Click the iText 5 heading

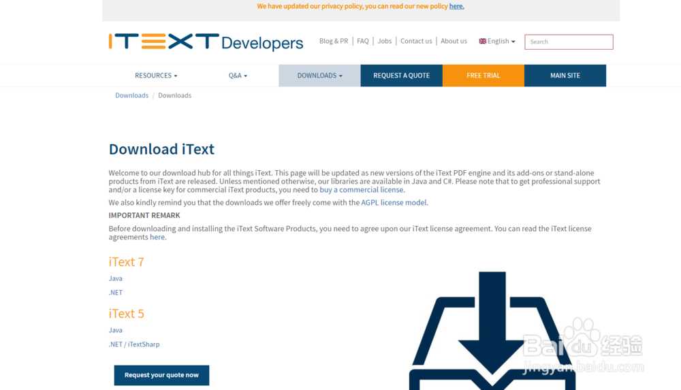127,314
